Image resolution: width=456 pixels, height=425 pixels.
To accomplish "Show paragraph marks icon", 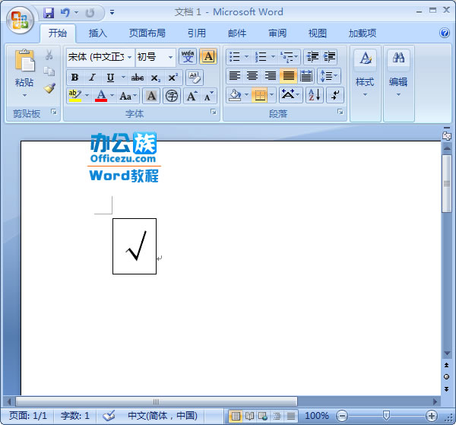I will 335,95.
